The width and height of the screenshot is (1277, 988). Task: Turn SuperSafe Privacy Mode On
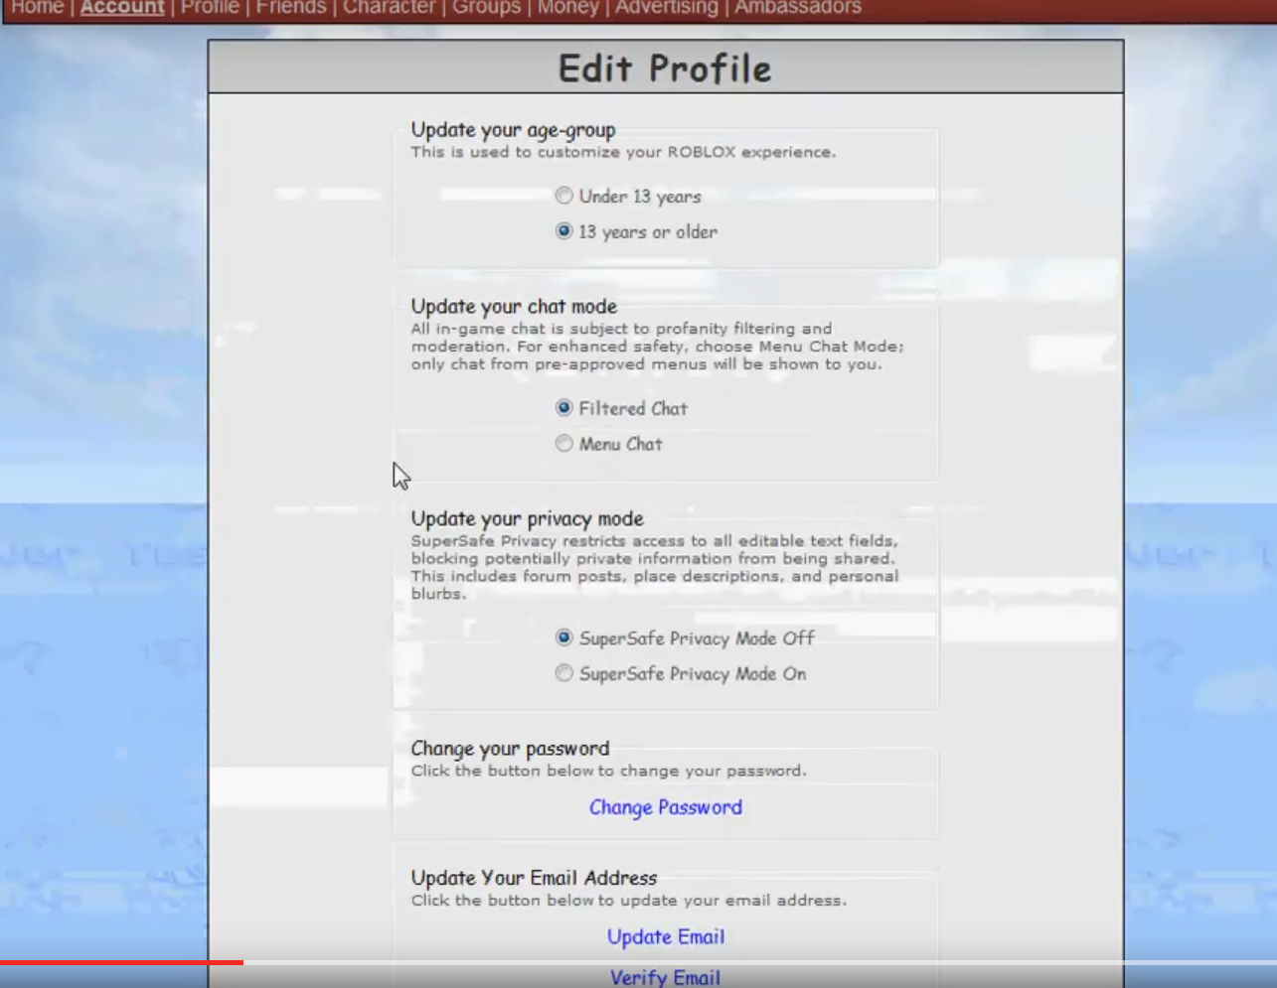[x=564, y=673]
